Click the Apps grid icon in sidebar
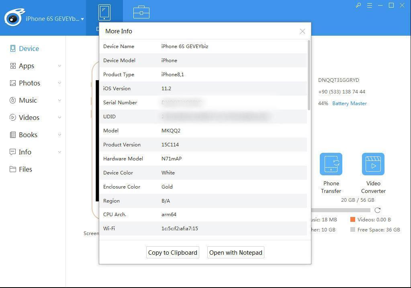 13,66
